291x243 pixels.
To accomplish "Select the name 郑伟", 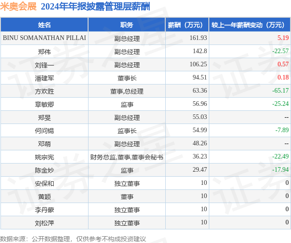I will point(44,52).
